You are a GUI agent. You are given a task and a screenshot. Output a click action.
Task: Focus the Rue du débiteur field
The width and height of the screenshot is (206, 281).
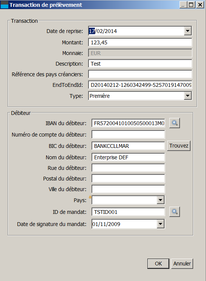click(128, 168)
